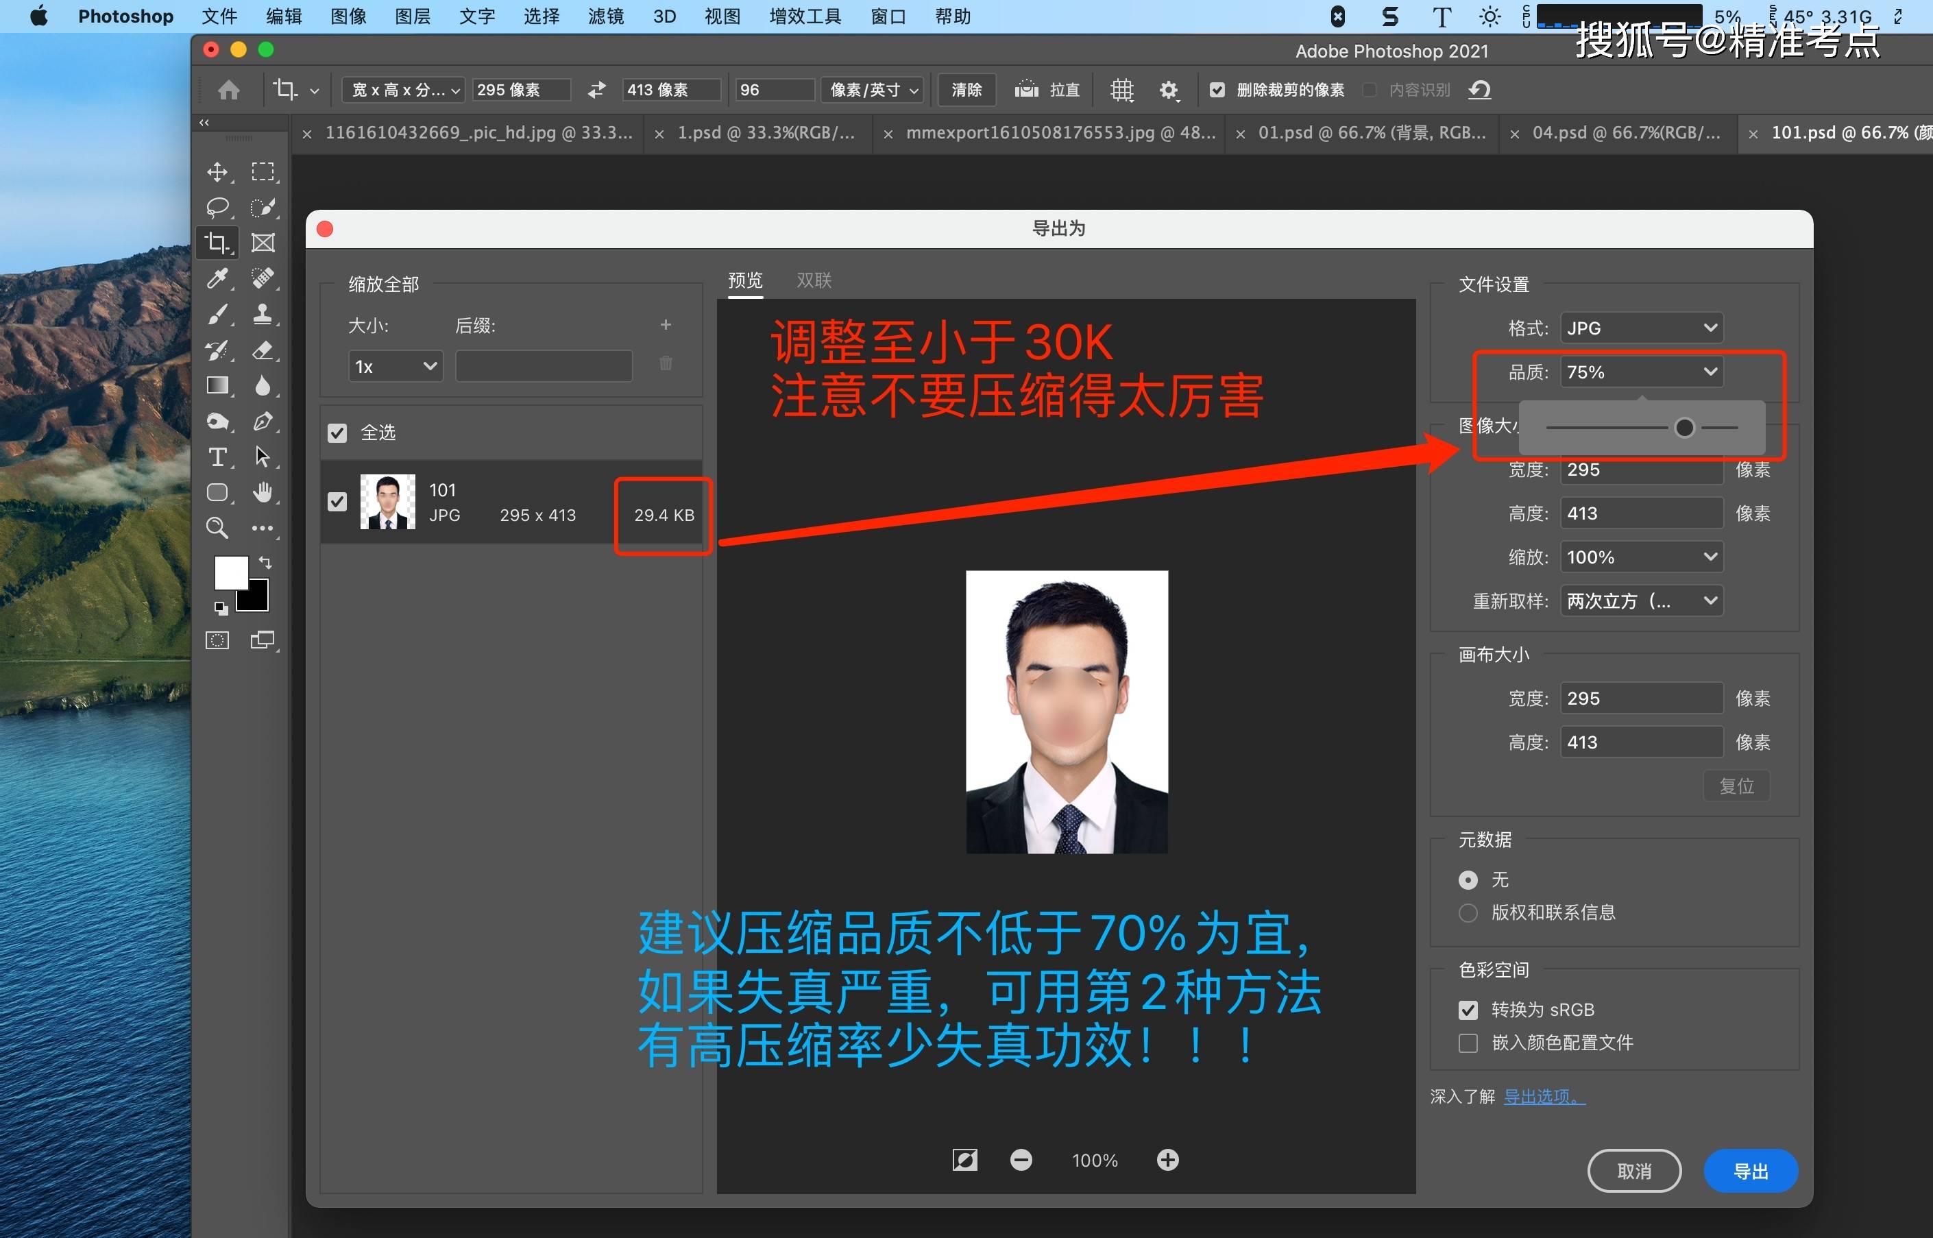
Task: Select the Brush tool
Action: pyautogui.click(x=217, y=315)
